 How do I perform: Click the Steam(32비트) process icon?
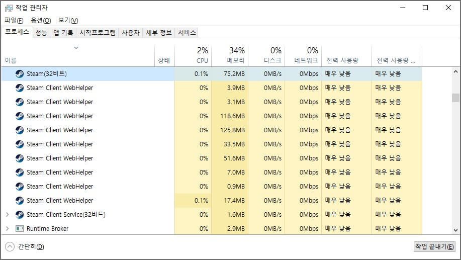(x=20, y=74)
